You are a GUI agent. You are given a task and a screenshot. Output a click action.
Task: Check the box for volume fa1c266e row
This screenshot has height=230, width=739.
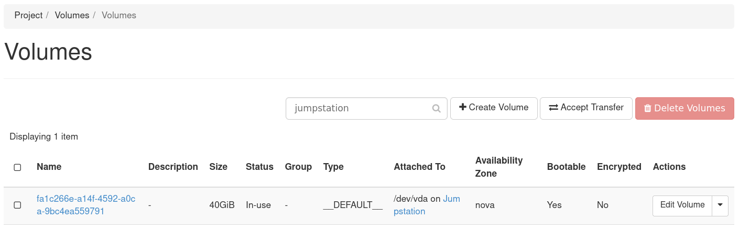(x=17, y=205)
